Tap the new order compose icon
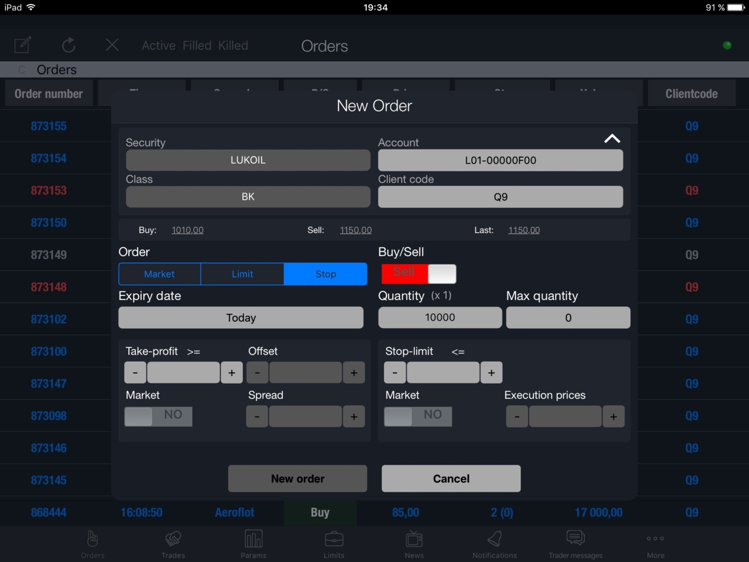Viewport: 749px width, 562px height. [23, 45]
